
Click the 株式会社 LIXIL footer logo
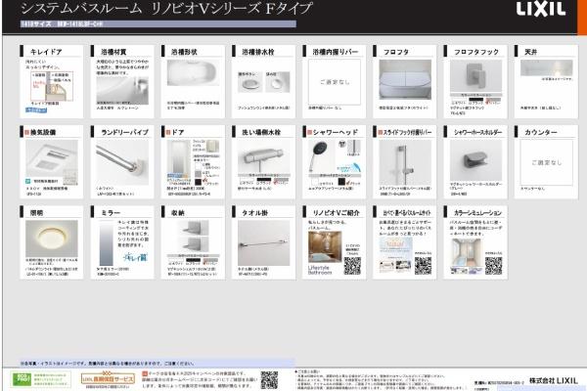(554, 380)
